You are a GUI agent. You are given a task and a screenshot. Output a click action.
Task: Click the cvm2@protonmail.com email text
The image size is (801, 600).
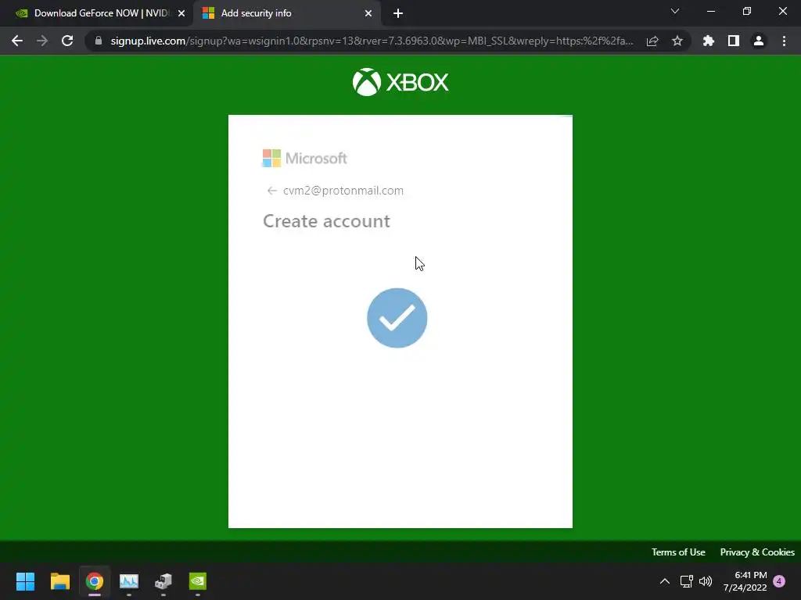pos(343,191)
